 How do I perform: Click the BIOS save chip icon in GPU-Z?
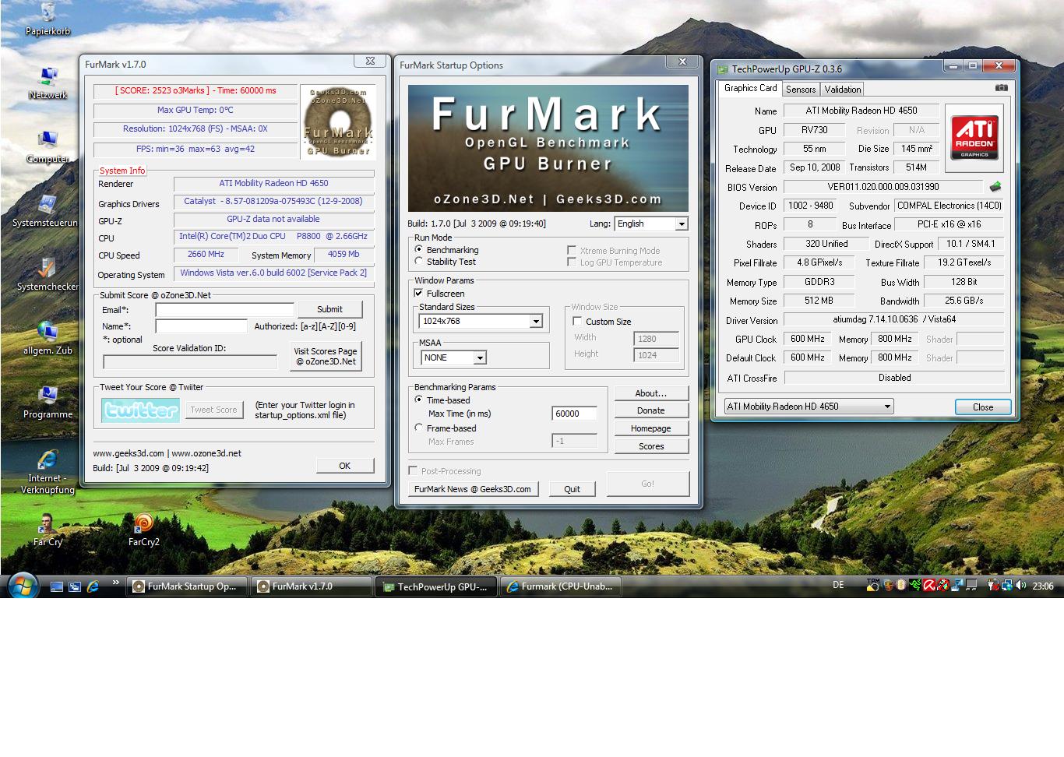point(995,187)
